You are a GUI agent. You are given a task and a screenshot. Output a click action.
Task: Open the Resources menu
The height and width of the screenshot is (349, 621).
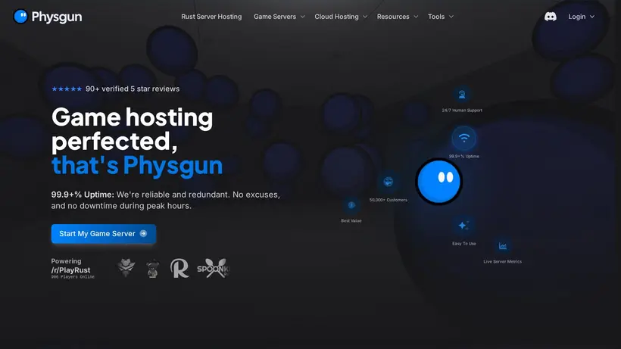(393, 17)
